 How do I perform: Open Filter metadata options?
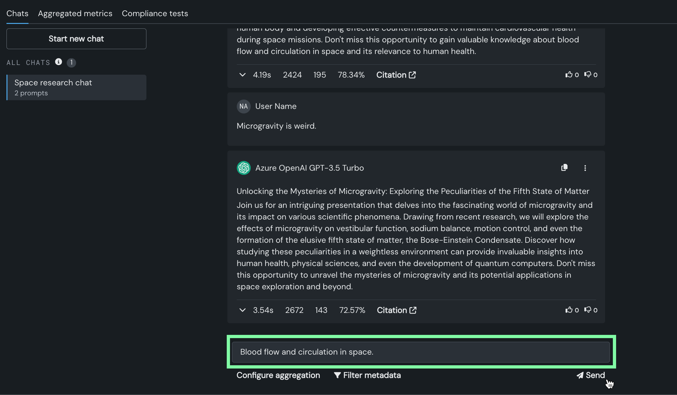[367, 375]
